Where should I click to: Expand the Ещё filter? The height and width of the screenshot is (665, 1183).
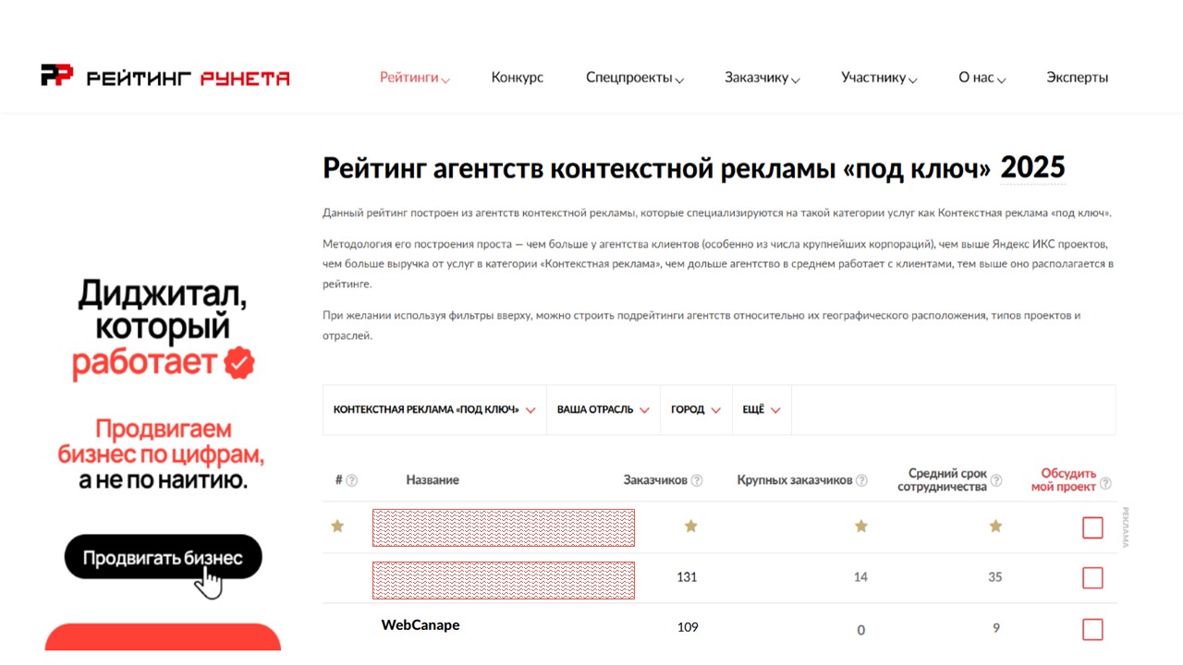click(762, 410)
